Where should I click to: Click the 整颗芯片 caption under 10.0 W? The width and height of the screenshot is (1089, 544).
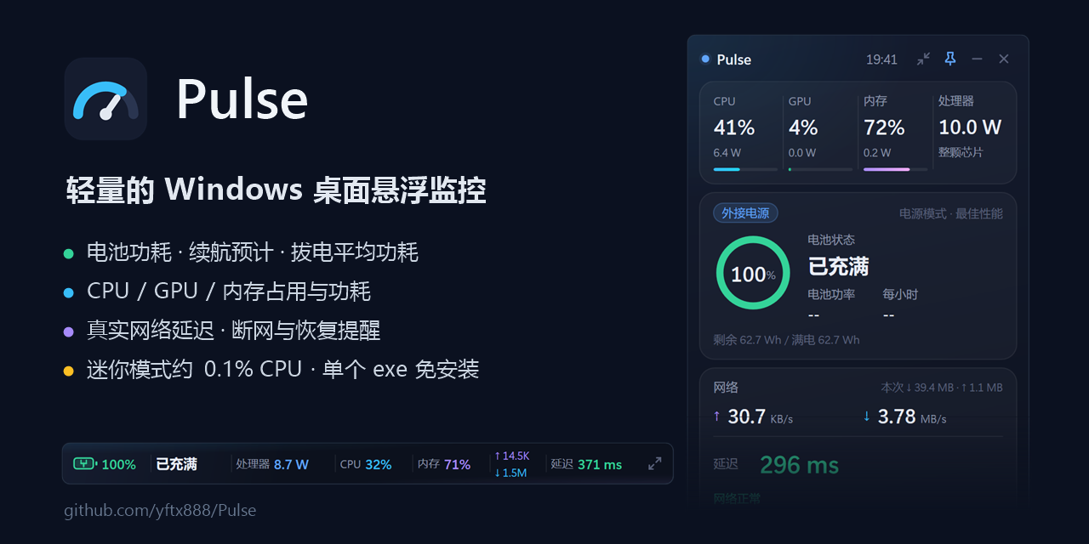point(961,152)
